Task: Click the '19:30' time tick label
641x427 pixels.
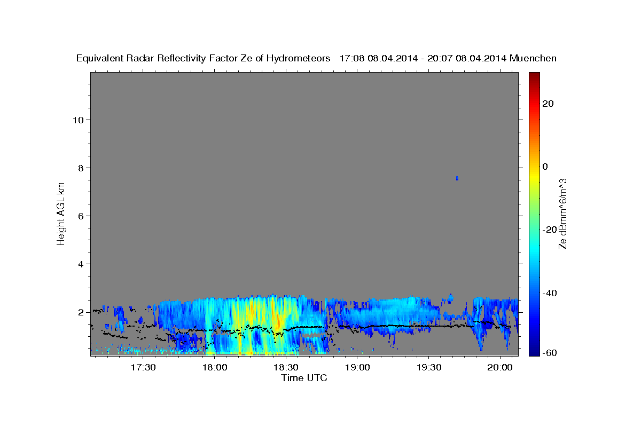Action: pos(429,368)
